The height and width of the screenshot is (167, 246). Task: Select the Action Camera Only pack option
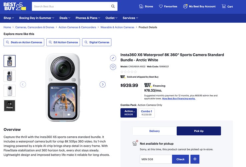[x=129, y=113]
